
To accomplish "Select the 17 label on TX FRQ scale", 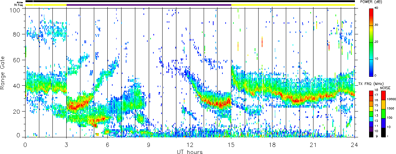I will coord(376,95).
